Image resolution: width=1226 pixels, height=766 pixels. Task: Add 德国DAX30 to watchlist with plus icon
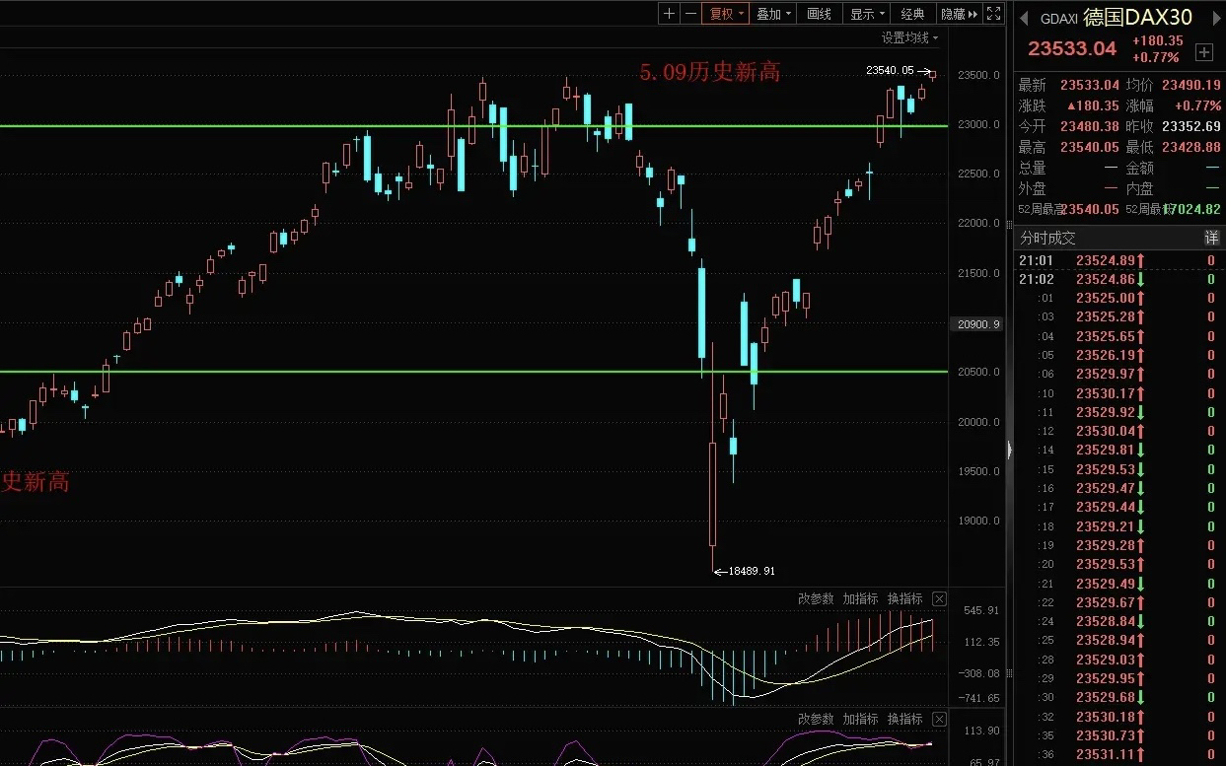(x=1203, y=51)
